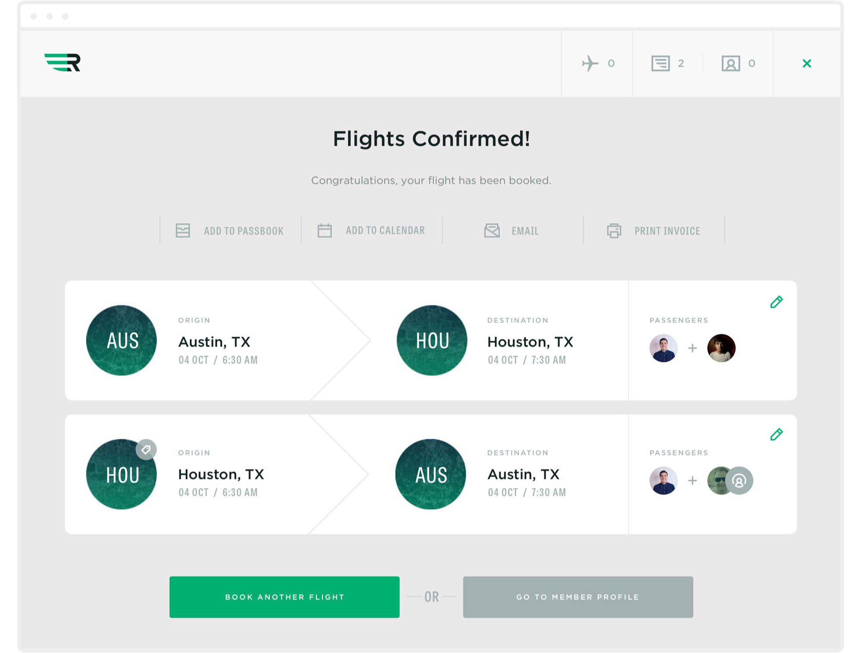Click the tag badge on the HOU origin circle
Viewport: 861px width, 653px height.
(146, 449)
